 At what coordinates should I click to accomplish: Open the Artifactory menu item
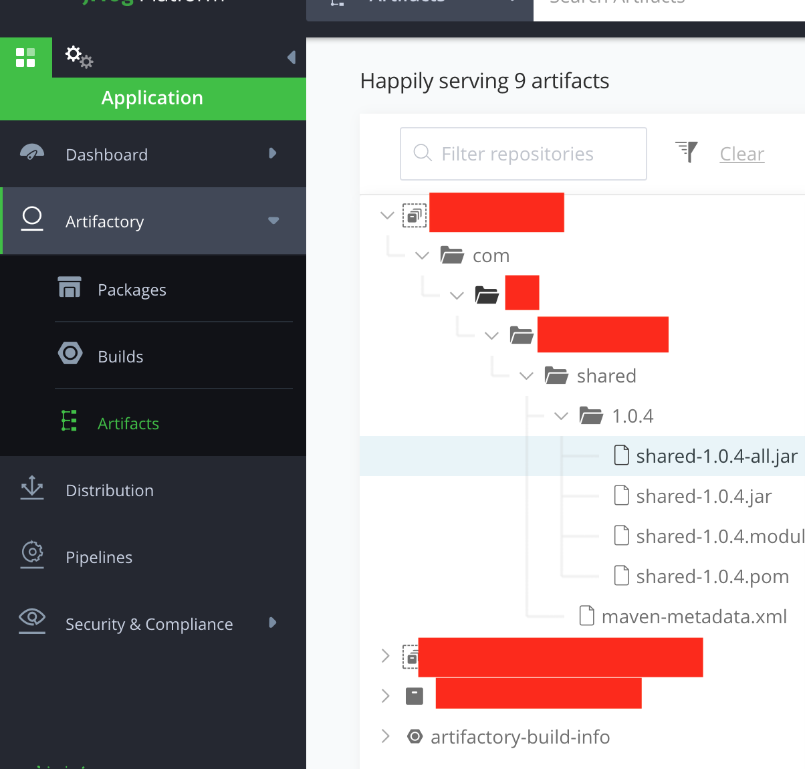pyautogui.click(x=153, y=221)
